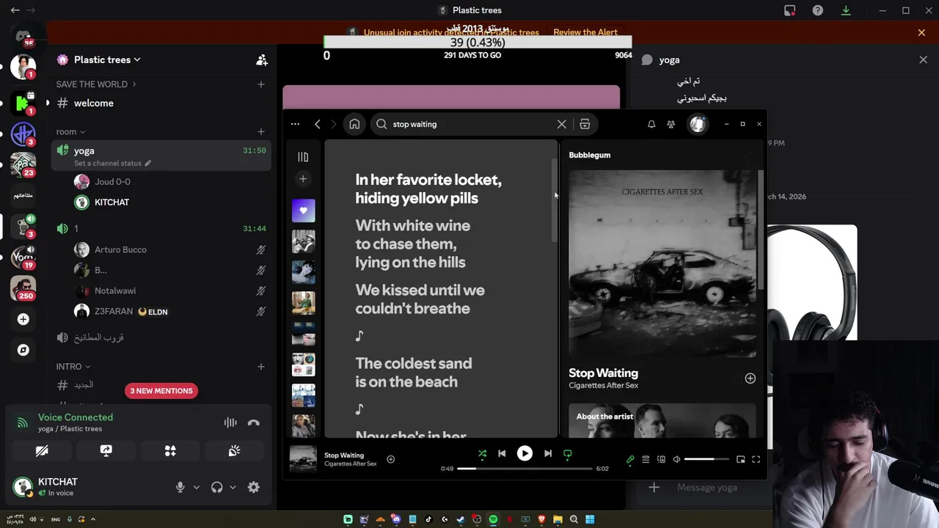Screen dimensions: 939x528
Task: Open output device options arrow beside headphones
Action: [x=233, y=487]
